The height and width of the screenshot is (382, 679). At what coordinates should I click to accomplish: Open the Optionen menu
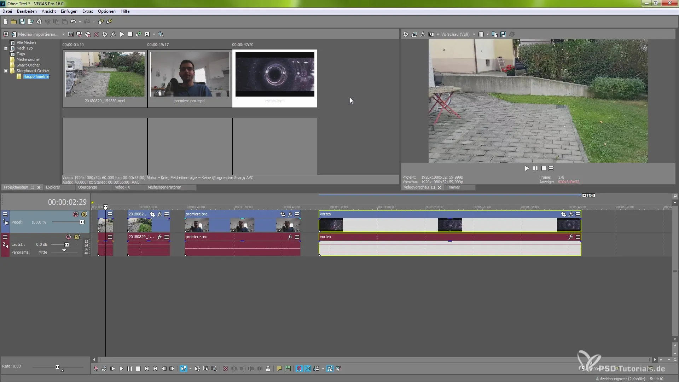[107, 11]
